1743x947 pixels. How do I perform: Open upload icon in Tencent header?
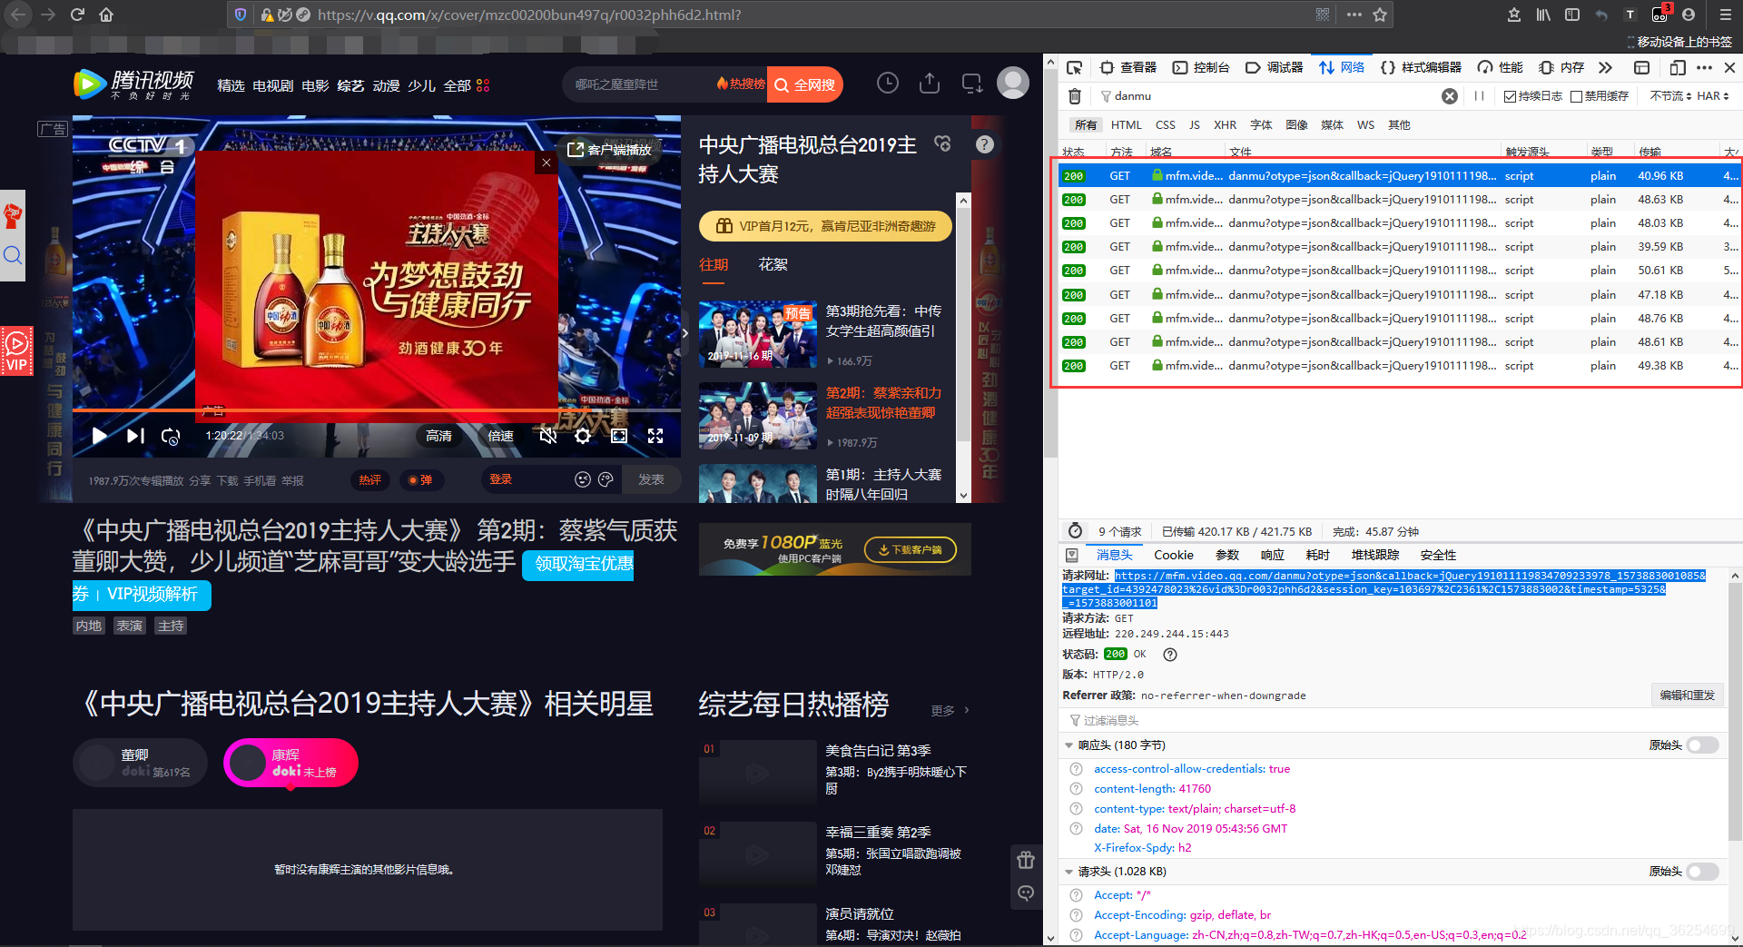click(x=930, y=84)
